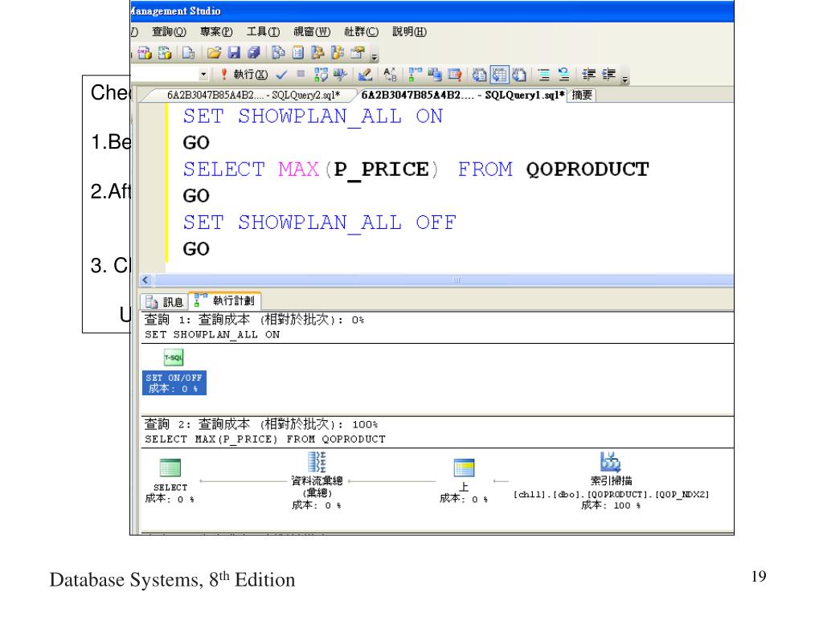Click the comment out selected lines icon
This screenshot has width=823, height=617.
(544, 75)
